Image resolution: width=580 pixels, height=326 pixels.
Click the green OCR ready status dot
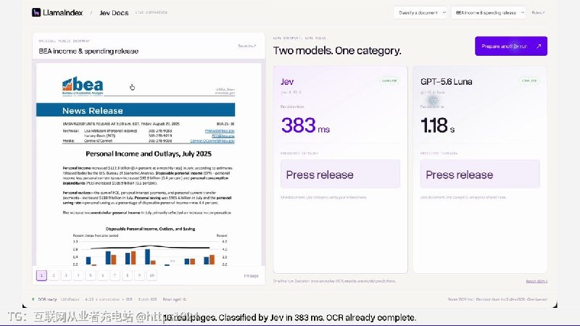33,299
